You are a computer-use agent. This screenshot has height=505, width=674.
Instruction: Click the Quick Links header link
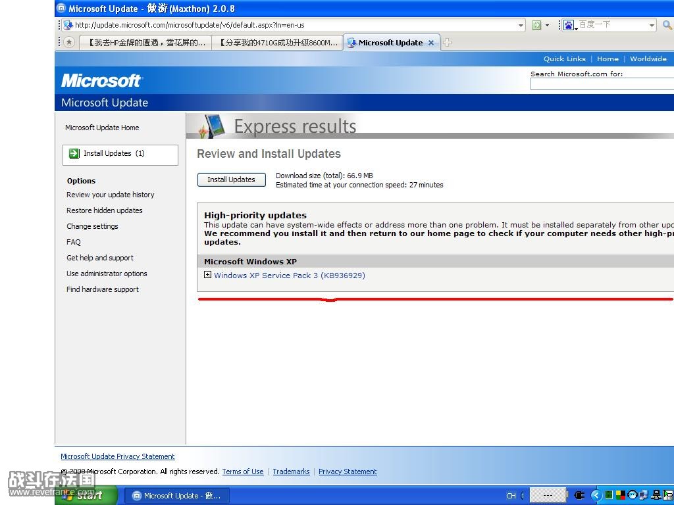[x=564, y=59]
